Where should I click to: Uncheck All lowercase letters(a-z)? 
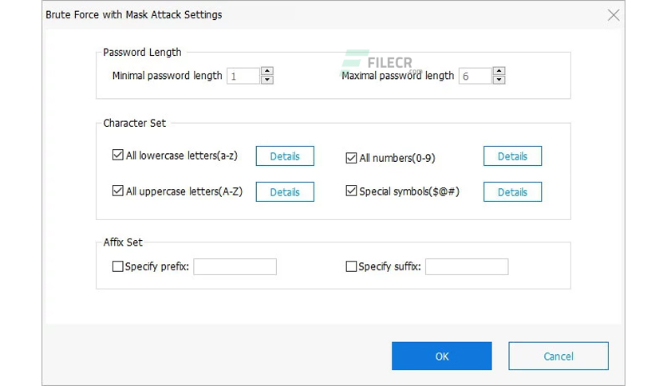coord(118,155)
